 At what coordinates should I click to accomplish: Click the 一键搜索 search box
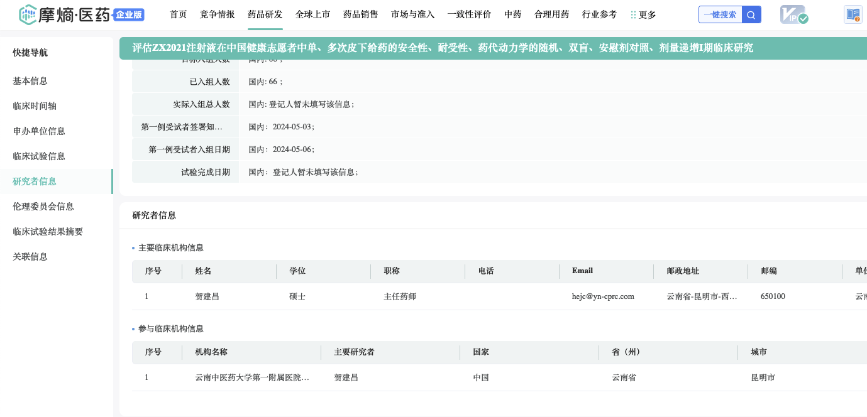(x=721, y=15)
